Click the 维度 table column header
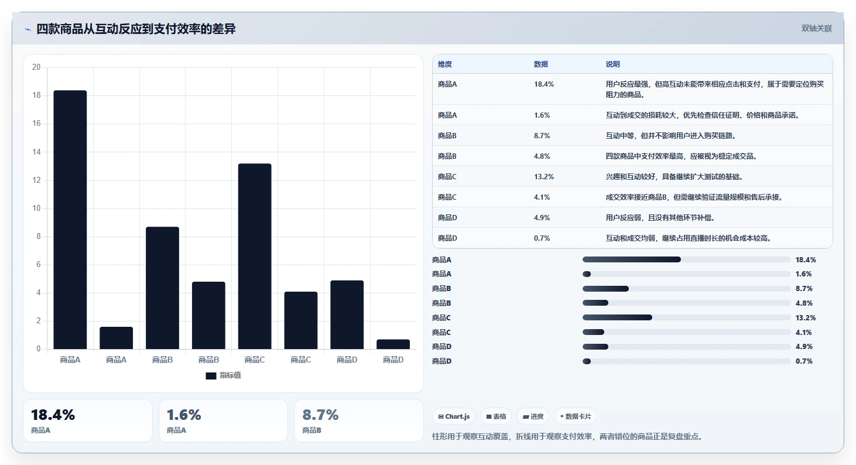The height and width of the screenshot is (465, 856). coord(445,64)
